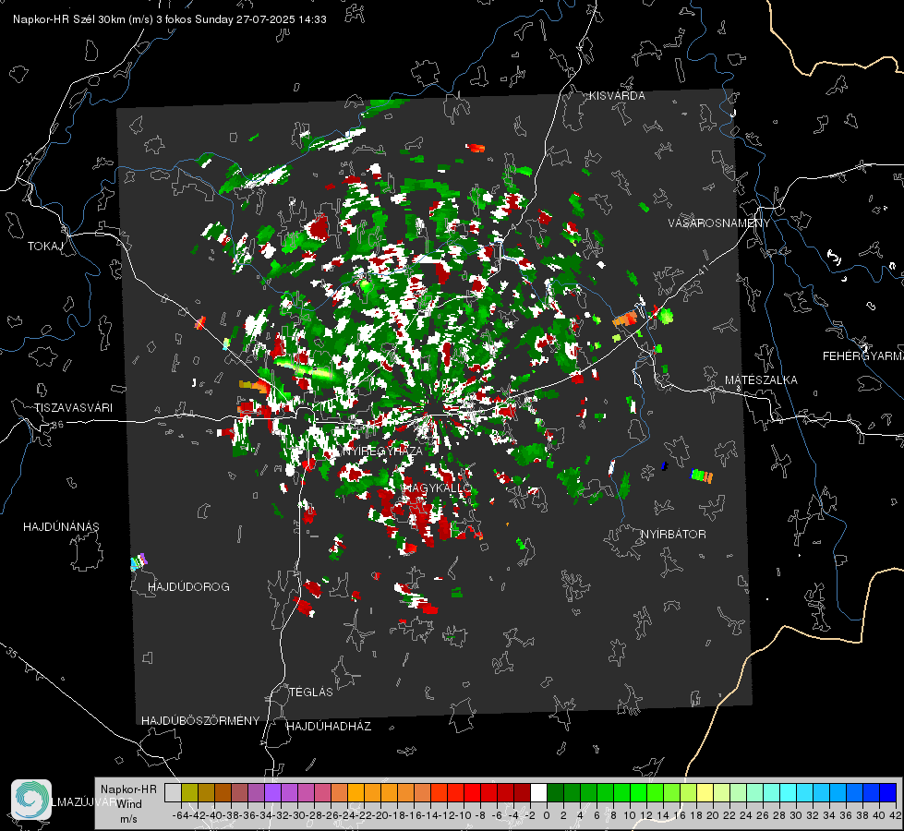Click the FEHÉRGYARMAT label at right edge
This screenshot has width=904, height=831.
click(x=862, y=356)
